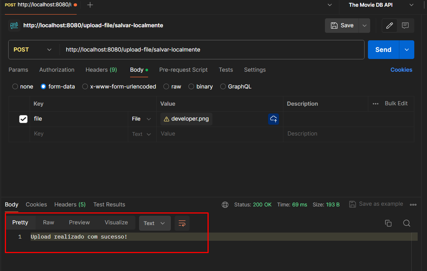Open the comments icon
The image size is (427, 271).
pos(405,25)
